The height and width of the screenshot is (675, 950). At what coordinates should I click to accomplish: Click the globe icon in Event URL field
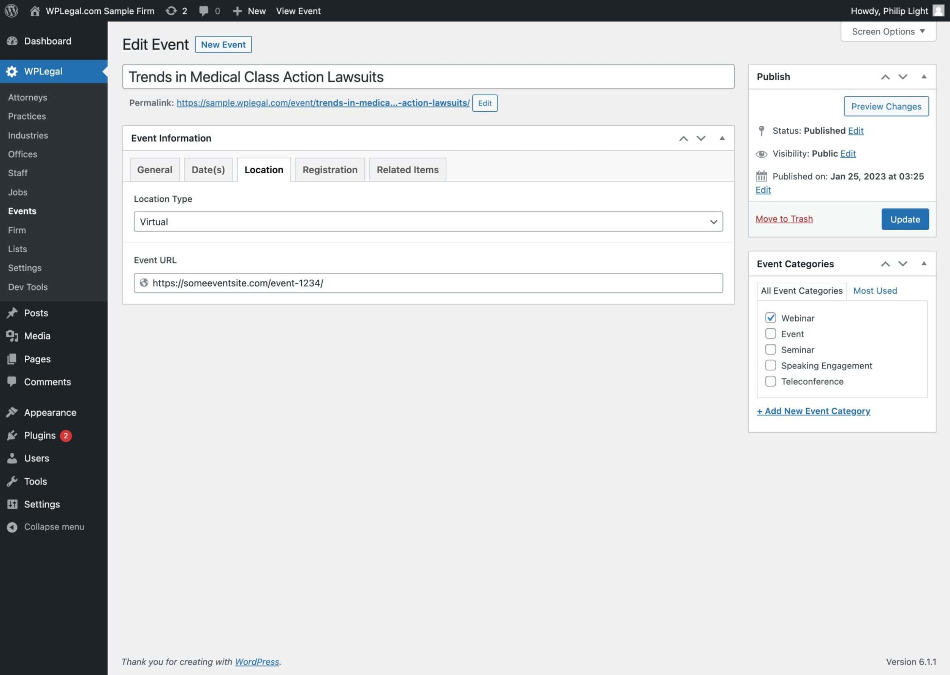click(144, 283)
